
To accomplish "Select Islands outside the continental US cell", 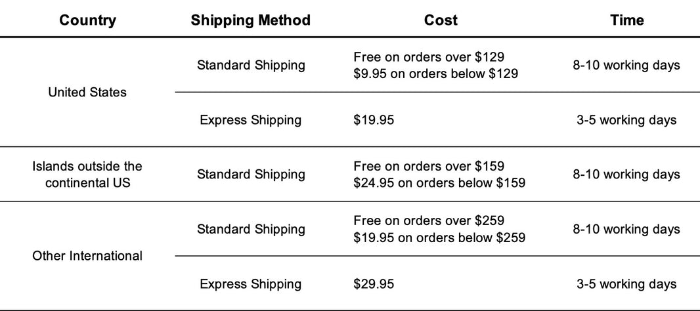I will (87, 175).
